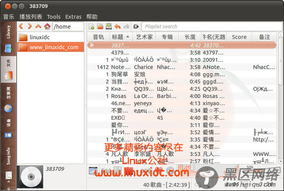The image size is (284, 191).
Task: Jump to the home folder
Action: pyautogui.click(x=47, y=26)
